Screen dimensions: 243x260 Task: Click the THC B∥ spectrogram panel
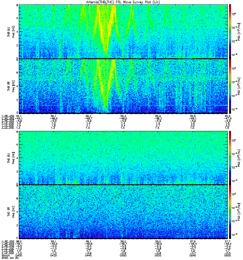click(123, 212)
